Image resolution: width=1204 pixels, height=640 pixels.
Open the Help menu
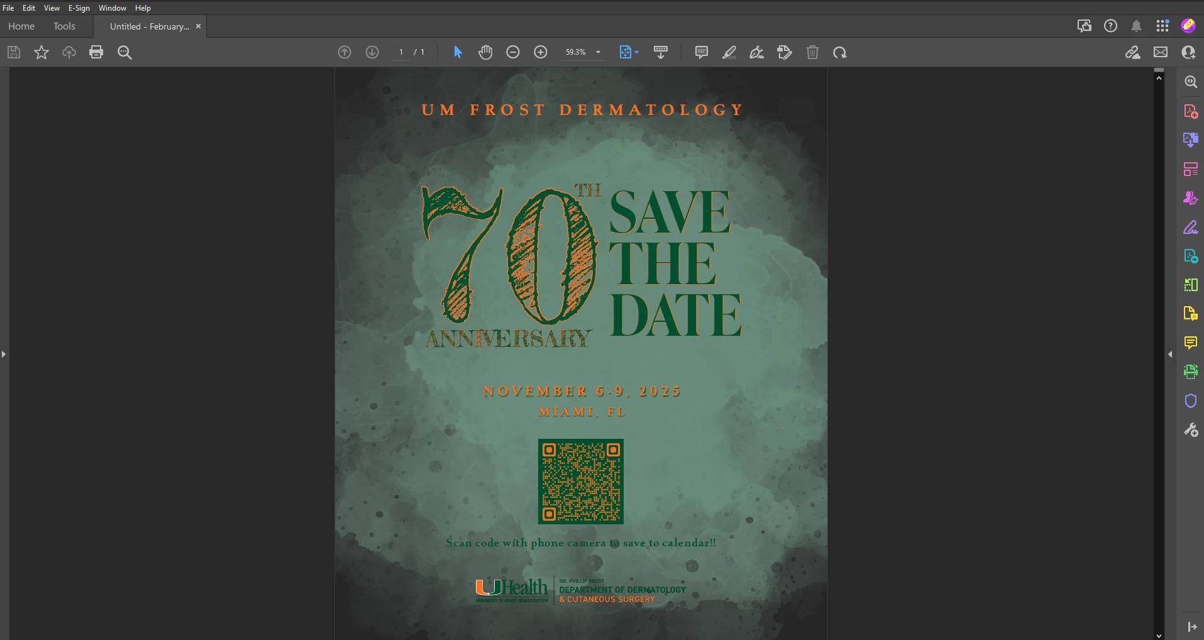tap(143, 8)
